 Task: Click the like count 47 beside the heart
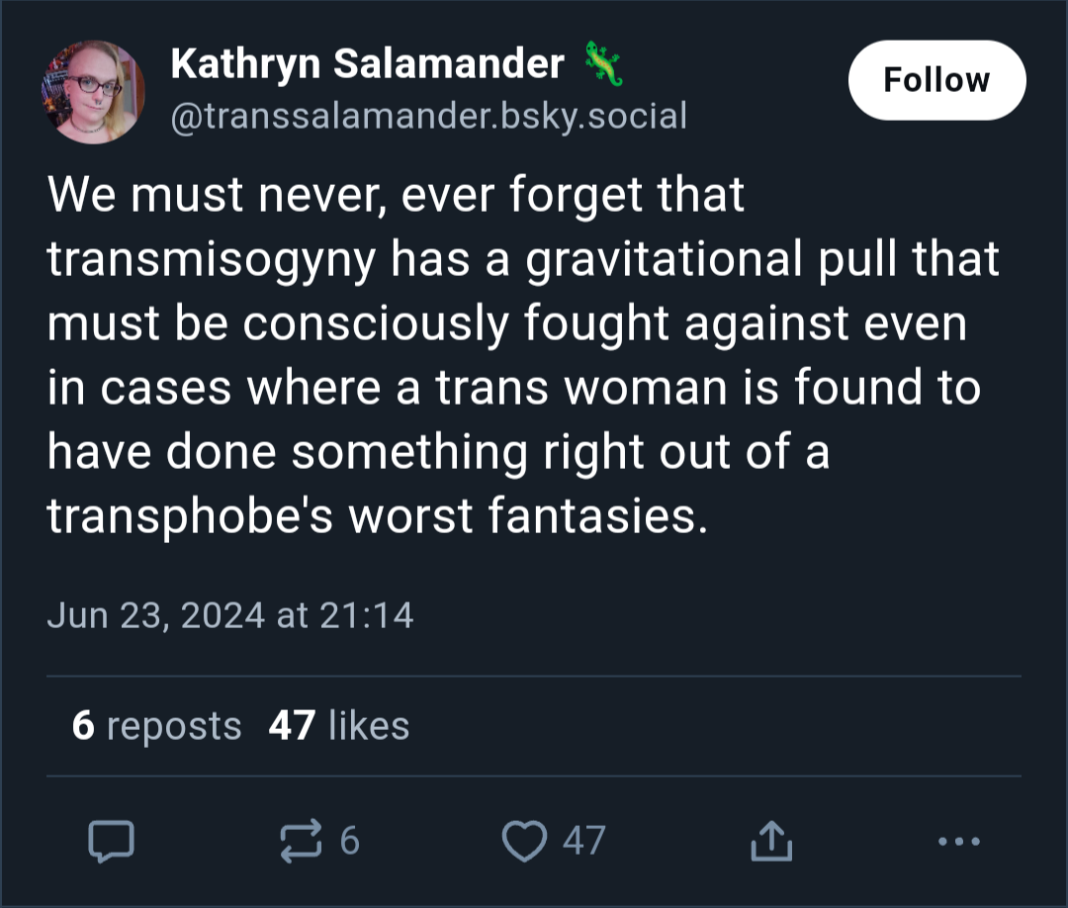(583, 841)
